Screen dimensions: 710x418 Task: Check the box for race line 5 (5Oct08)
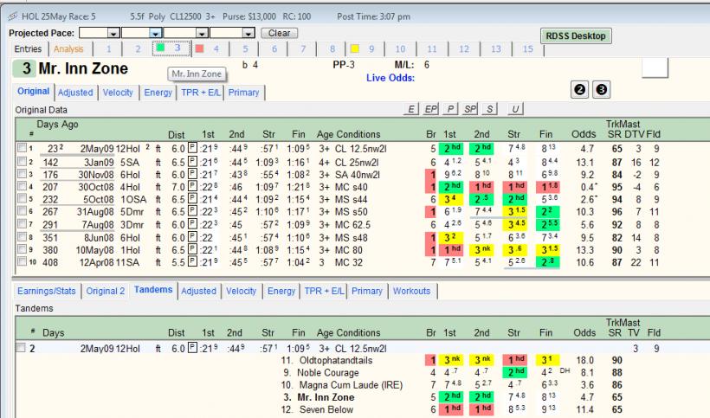(x=22, y=199)
